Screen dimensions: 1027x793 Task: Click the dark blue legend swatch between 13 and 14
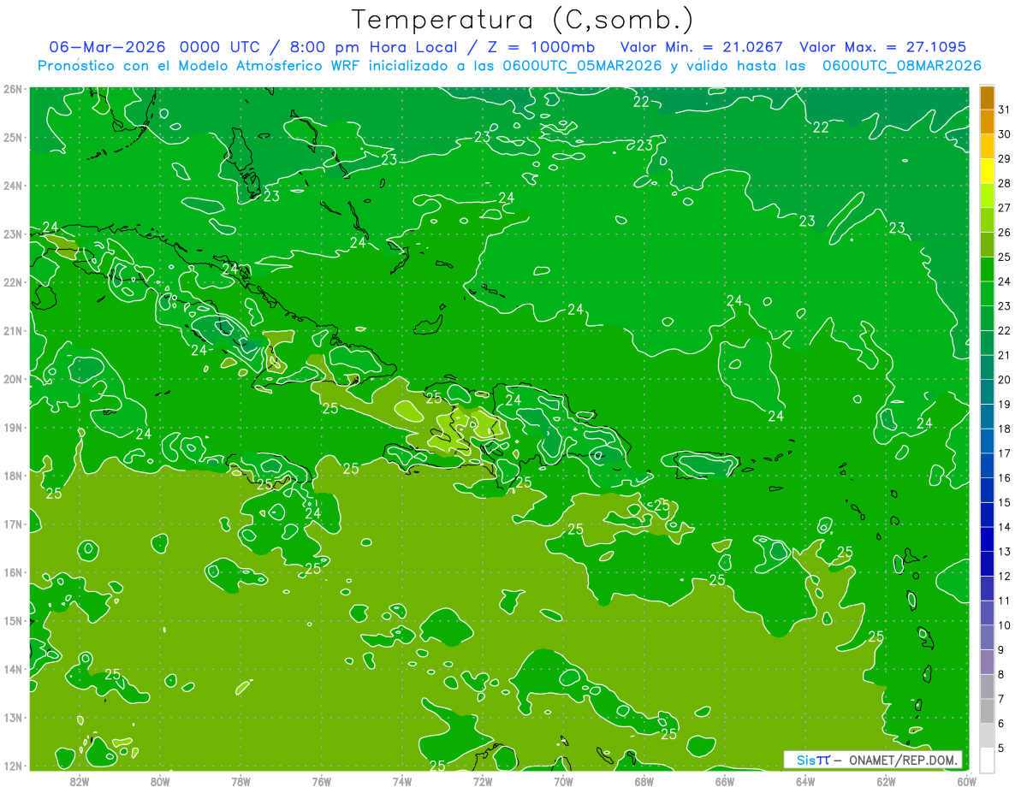pyautogui.click(x=987, y=539)
